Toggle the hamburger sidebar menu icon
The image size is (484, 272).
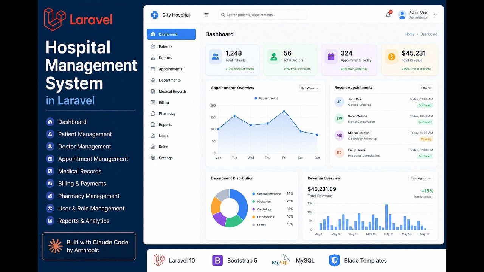click(x=206, y=15)
